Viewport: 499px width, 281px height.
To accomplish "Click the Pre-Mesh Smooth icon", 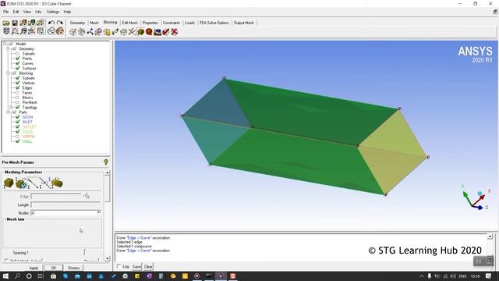I will (x=157, y=32).
